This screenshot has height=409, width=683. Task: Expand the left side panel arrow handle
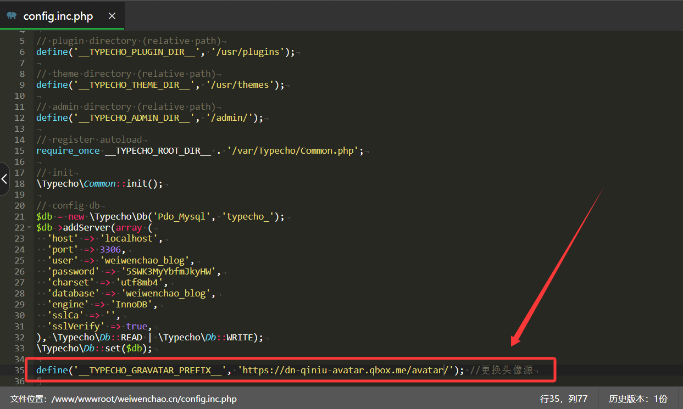4,178
